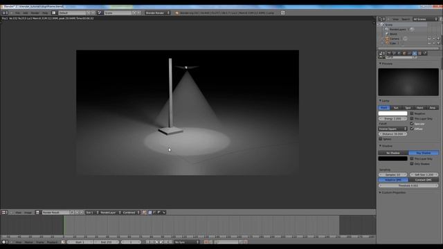Open the Image menu in the image editor header

tap(28, 212)
